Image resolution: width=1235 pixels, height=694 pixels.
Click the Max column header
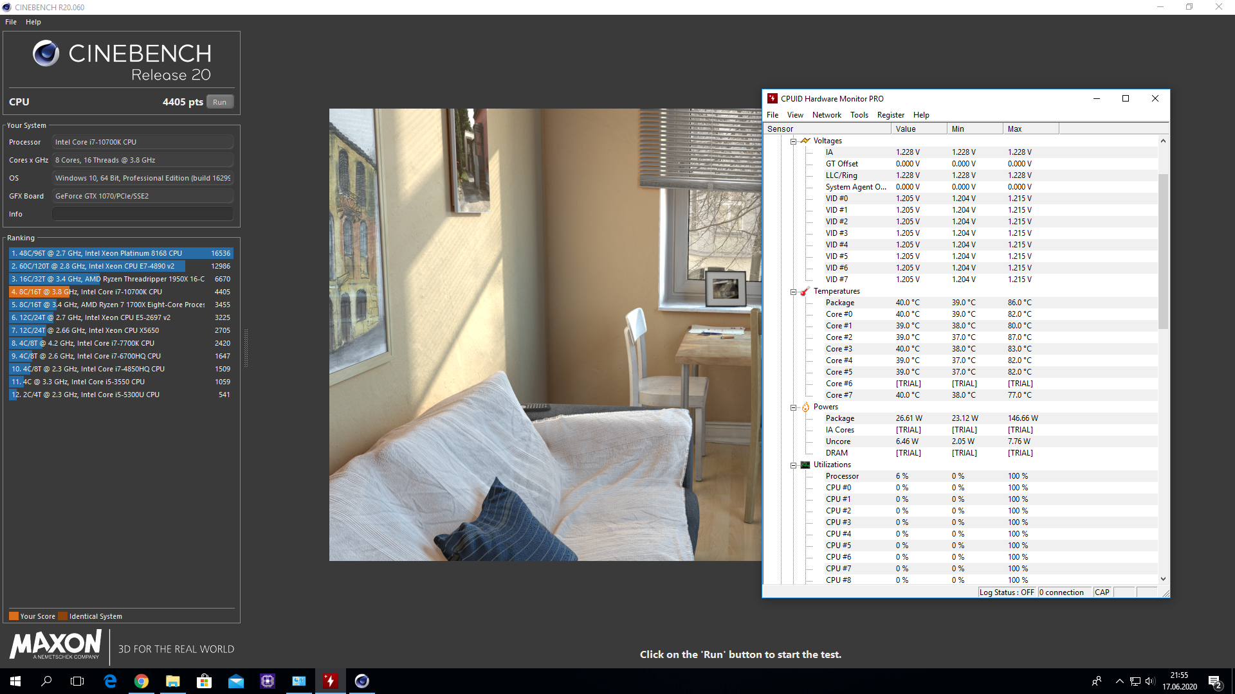[x=1031, y=129]
